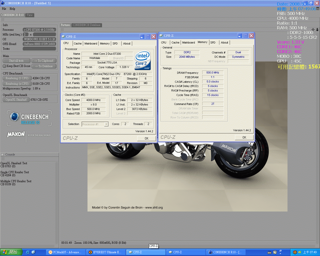
Task: Send results with To Database button
Action: click(44, 66)
